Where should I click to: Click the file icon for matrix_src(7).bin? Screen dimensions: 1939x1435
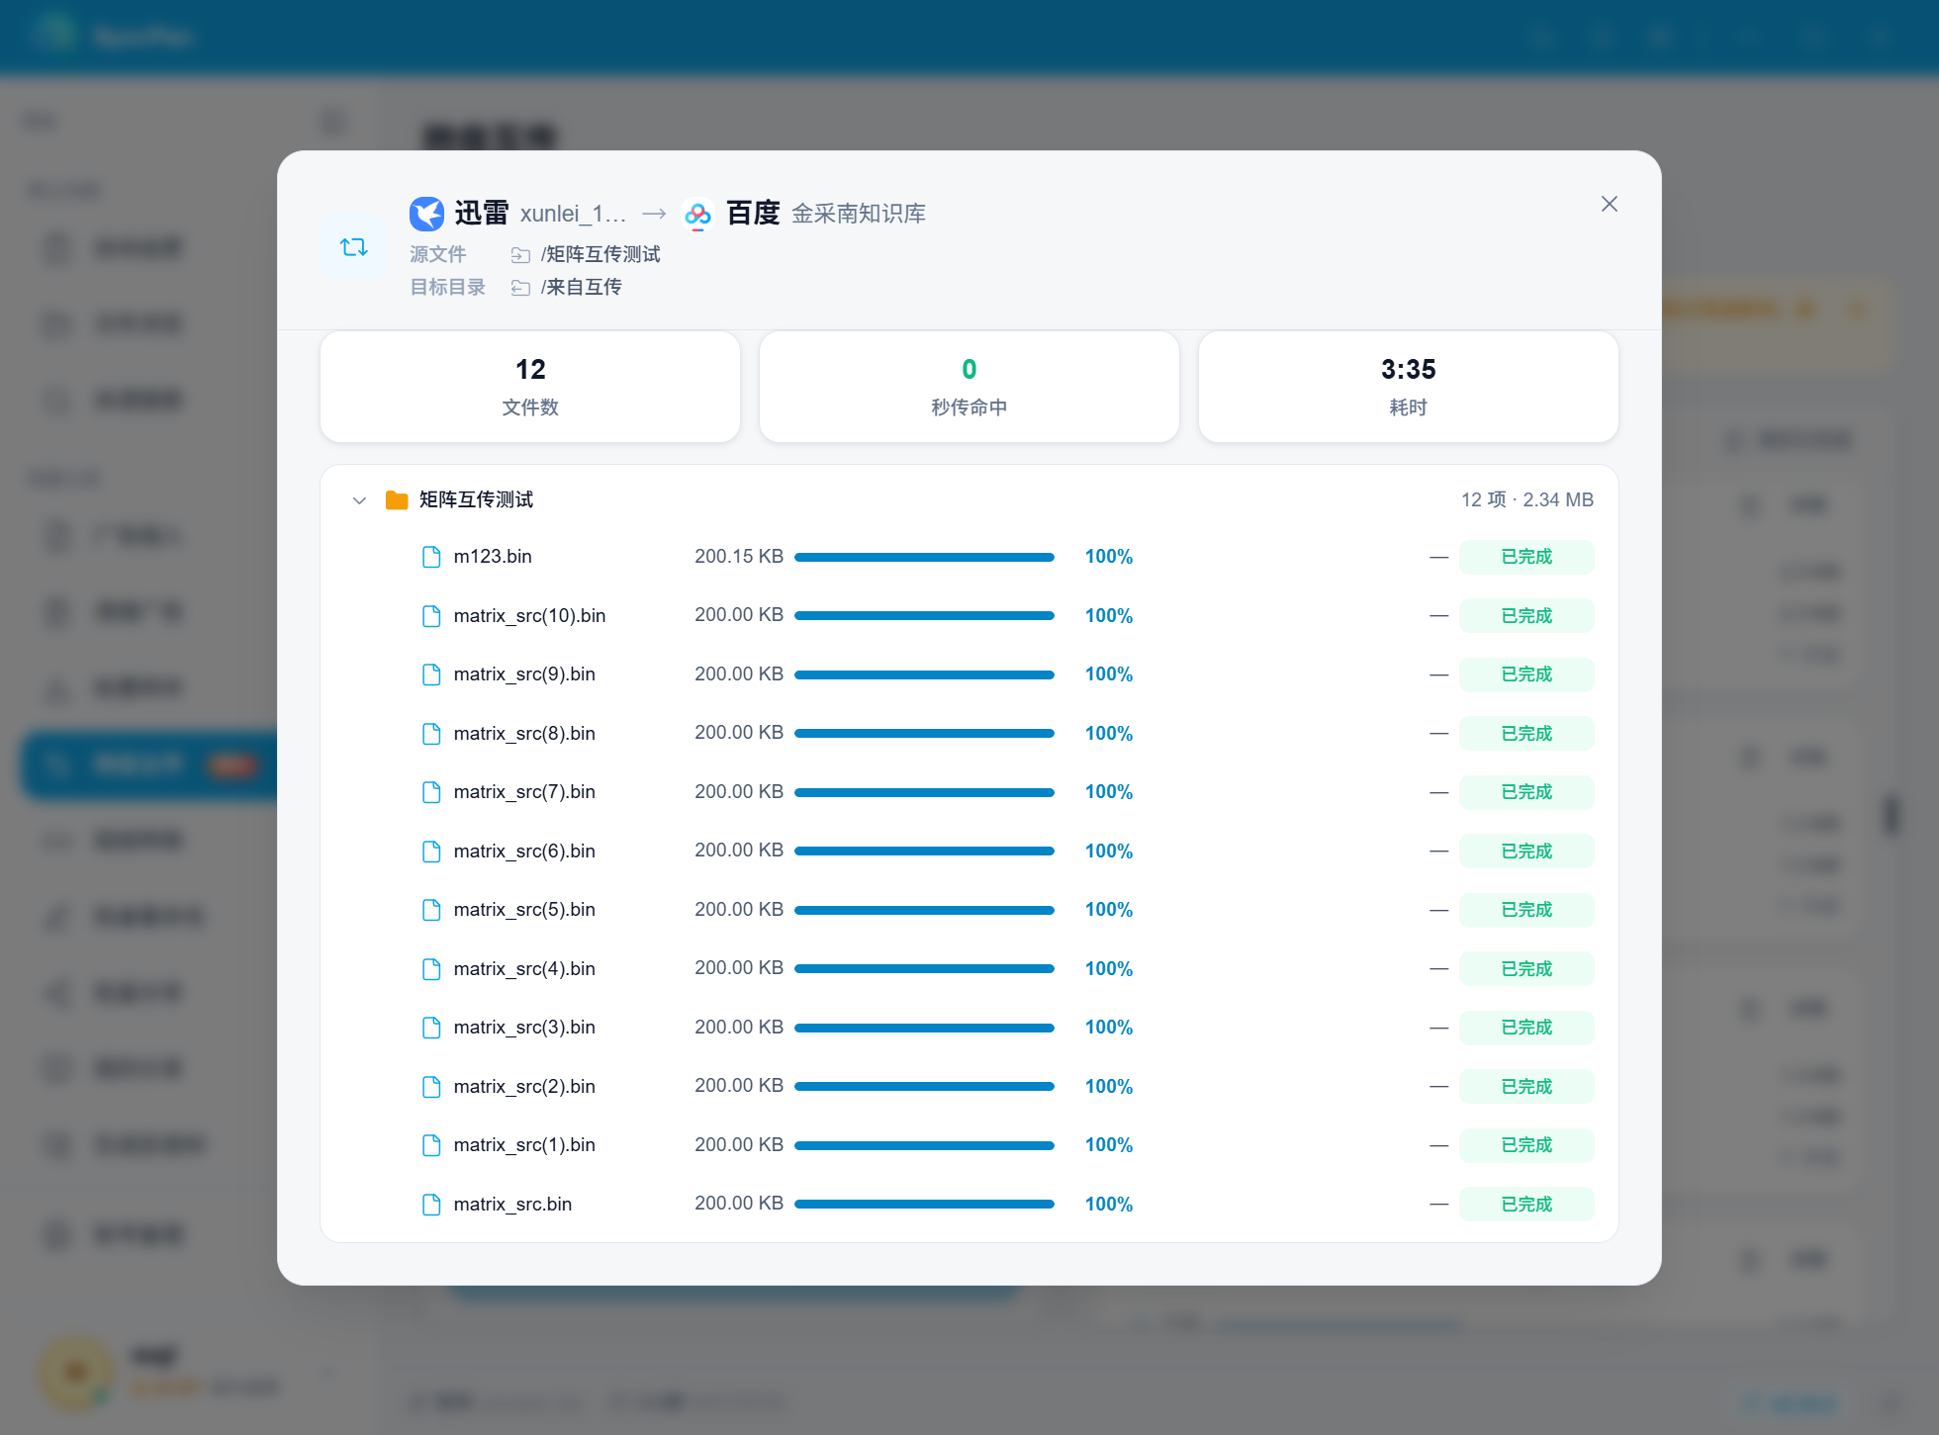pyautogui.click(x=431, y=792)
